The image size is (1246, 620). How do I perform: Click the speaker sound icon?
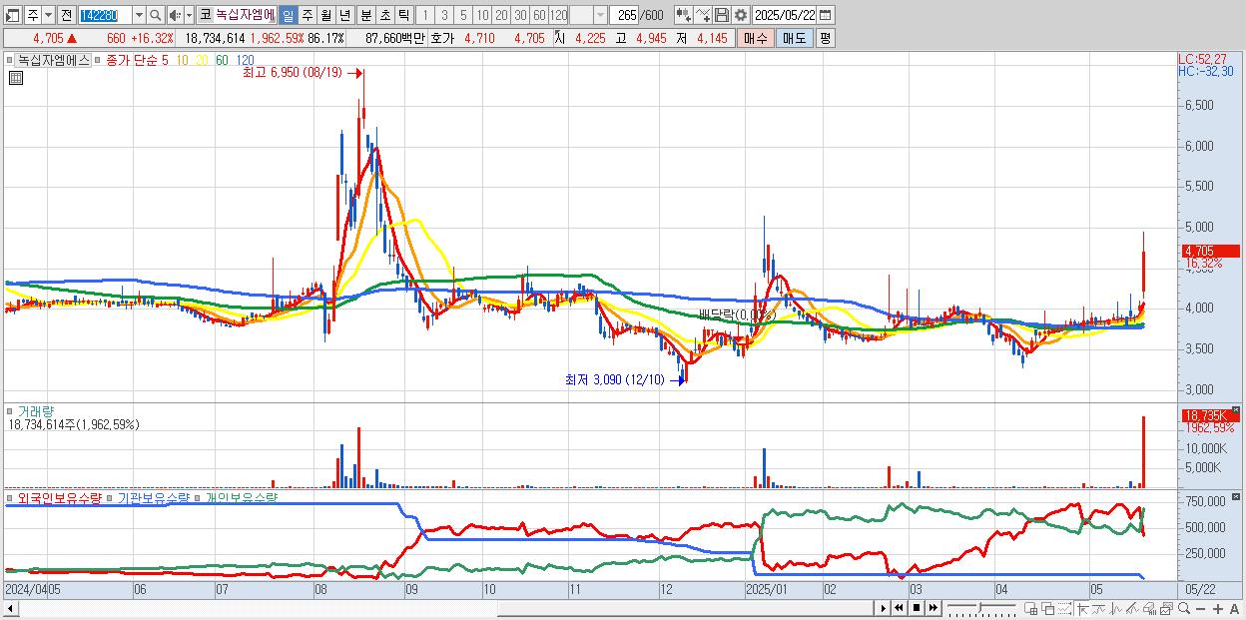pos(174,15)
